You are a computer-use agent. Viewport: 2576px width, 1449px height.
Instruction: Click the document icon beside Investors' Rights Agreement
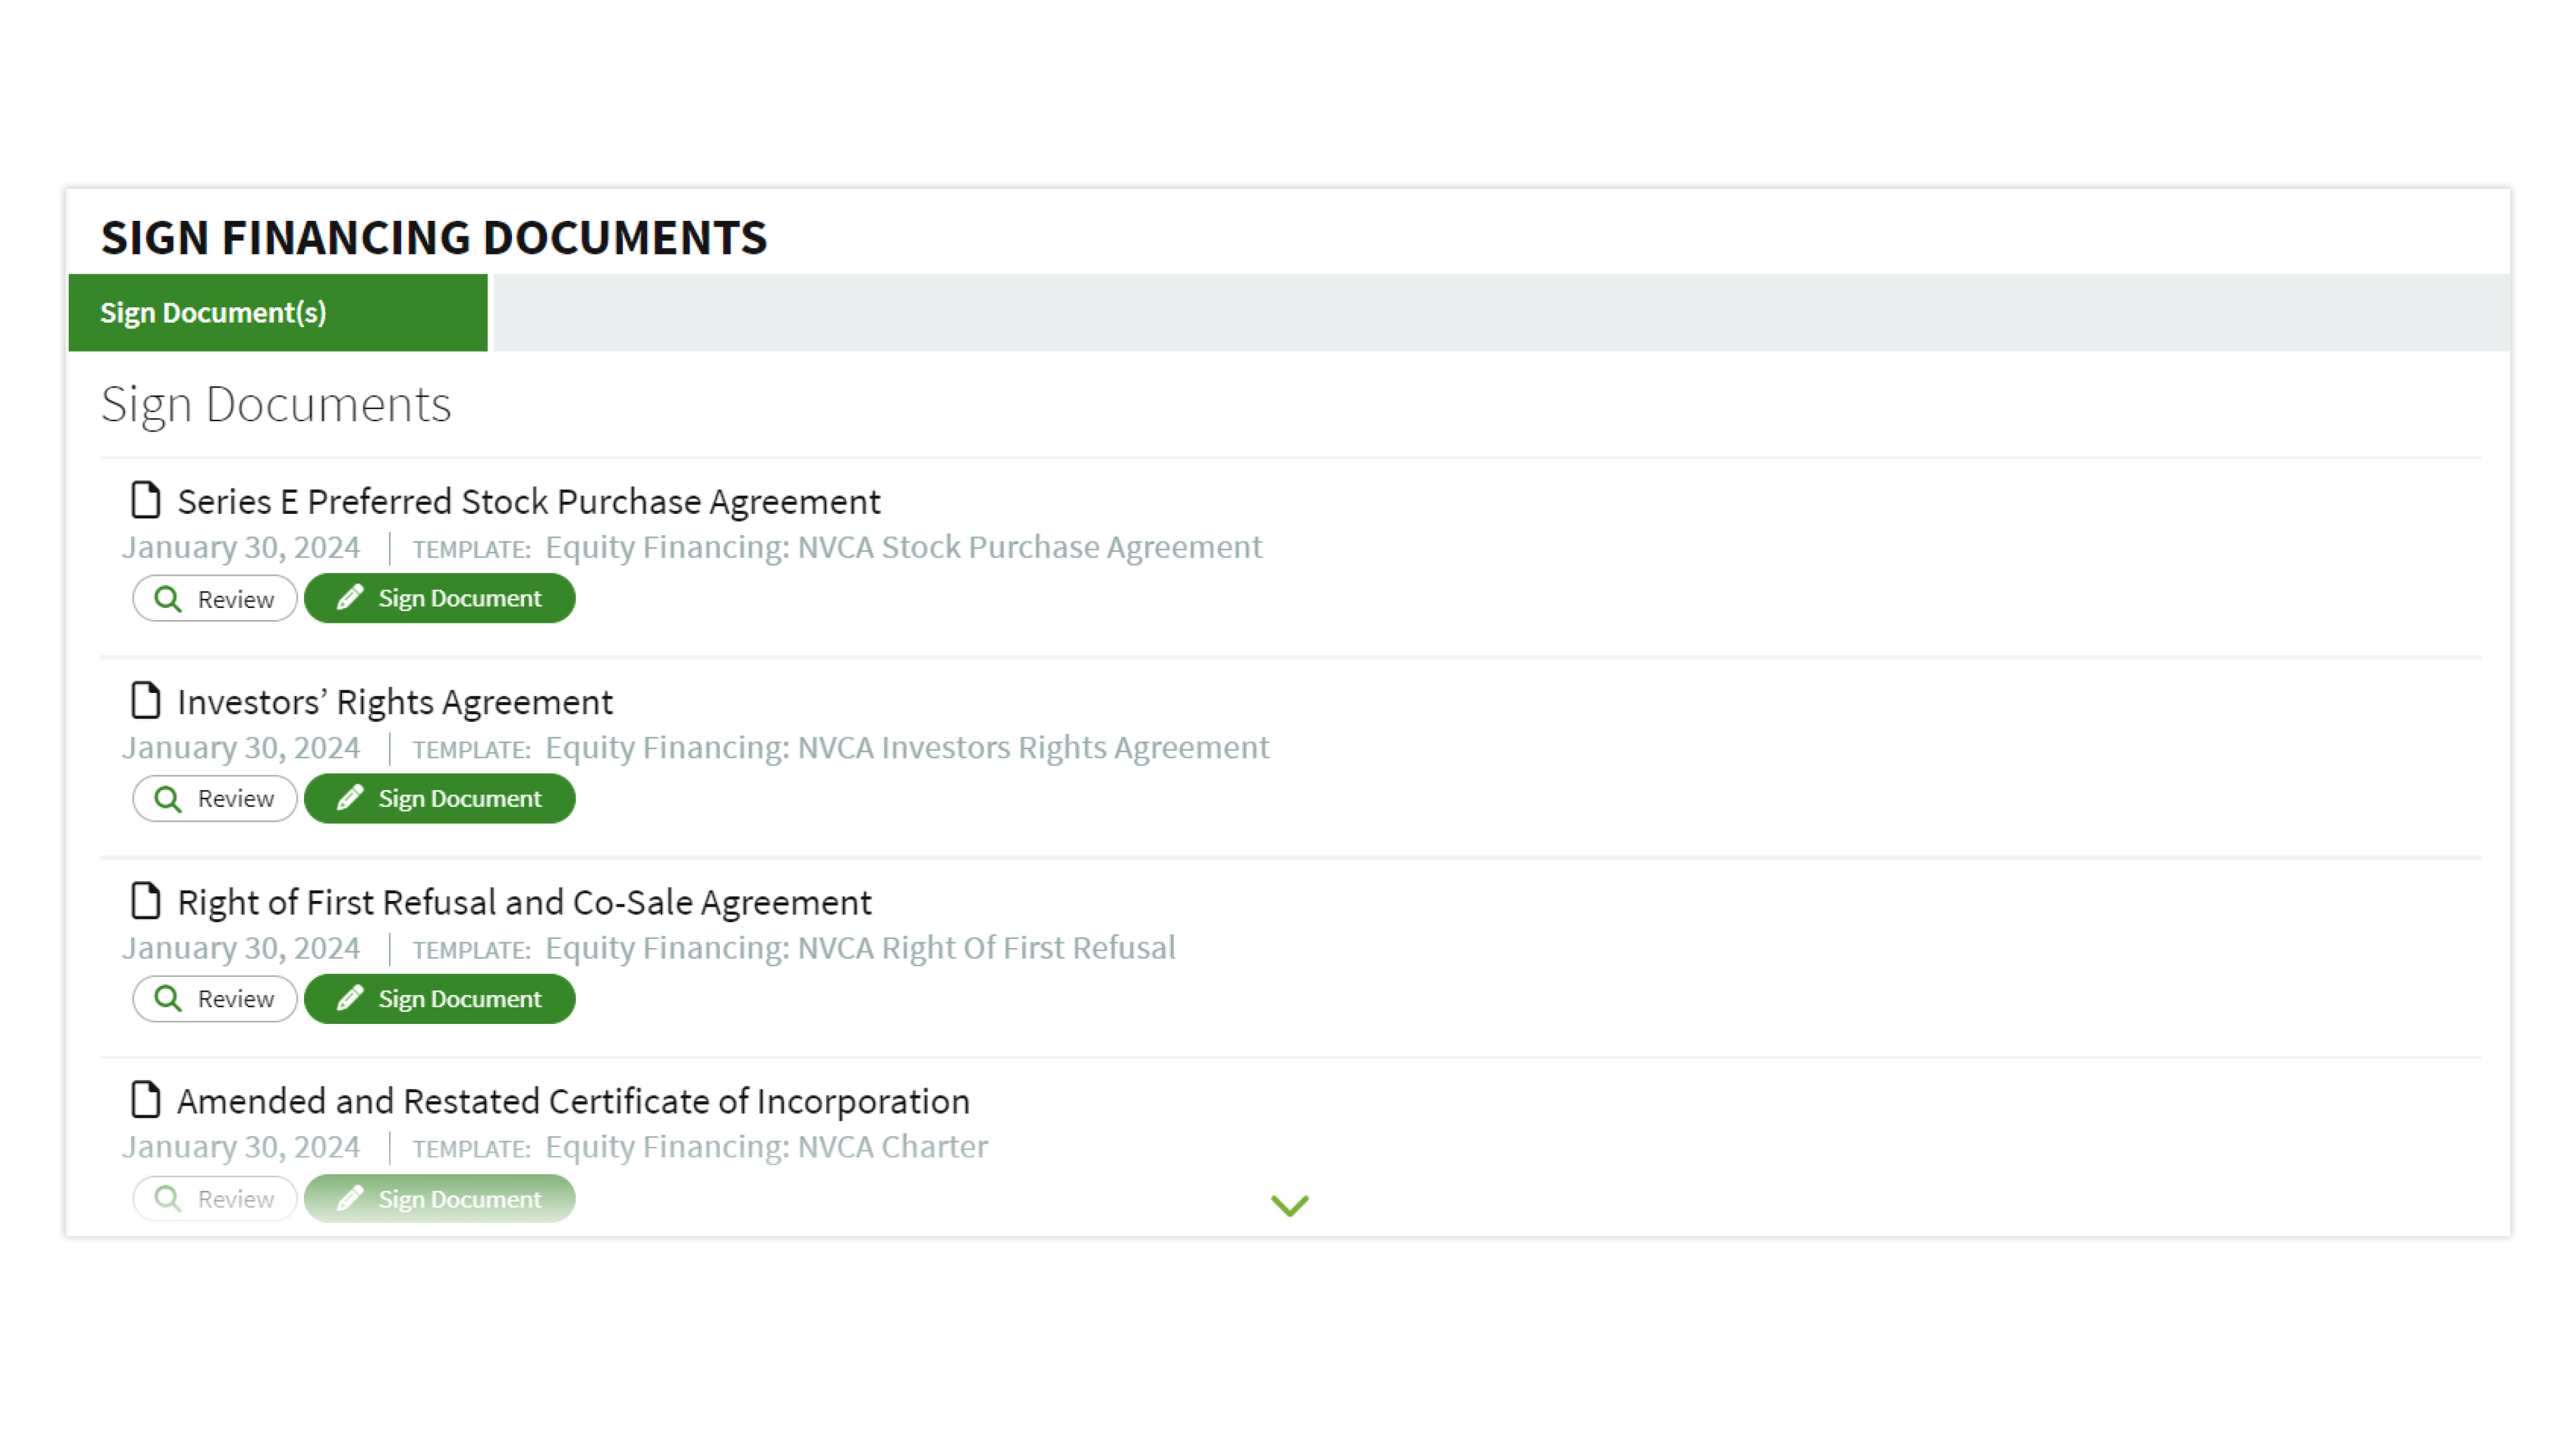point(146,700)
